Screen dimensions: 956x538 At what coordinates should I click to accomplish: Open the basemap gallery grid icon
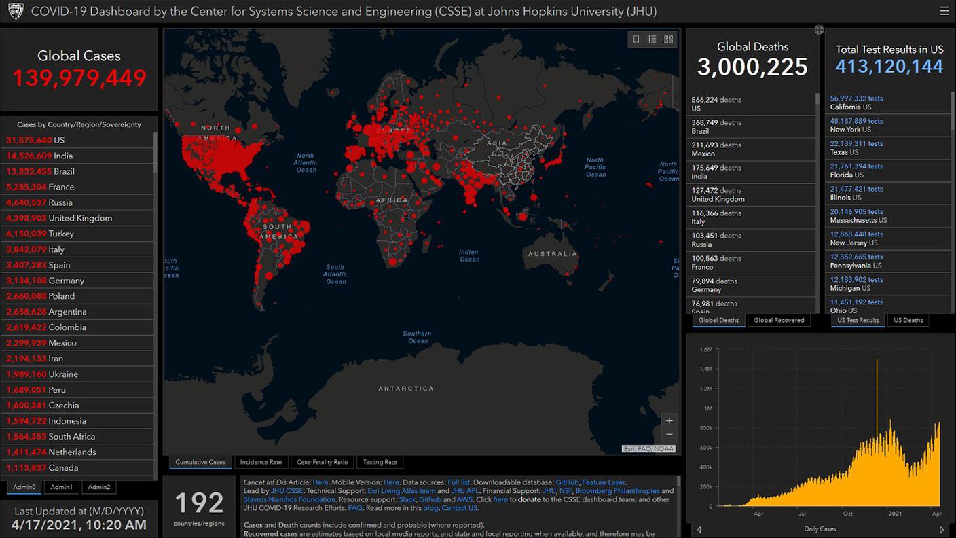click(669, 39)
